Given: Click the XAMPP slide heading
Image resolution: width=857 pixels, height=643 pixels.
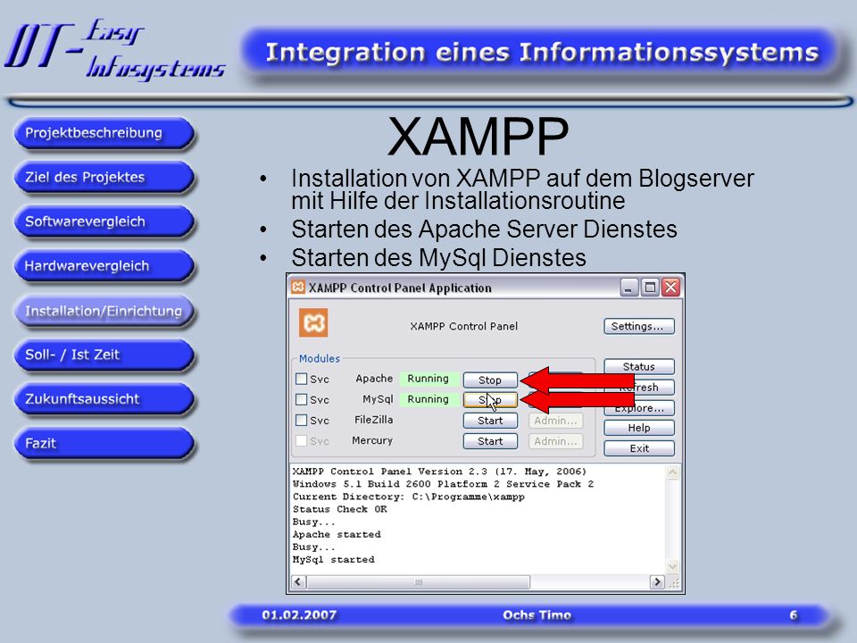Looking at the screenshot, I should pos(478,137).
